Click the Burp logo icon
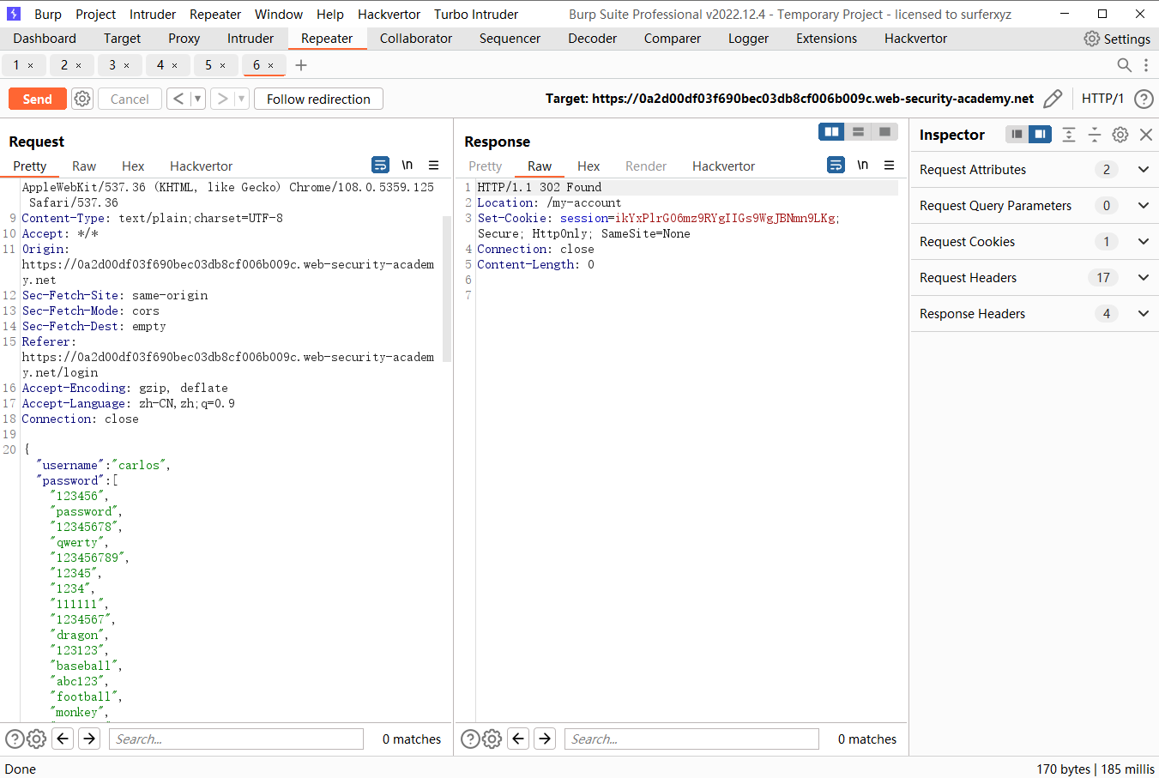Viewport: 1159px width, 778px height. coord(14,15)
